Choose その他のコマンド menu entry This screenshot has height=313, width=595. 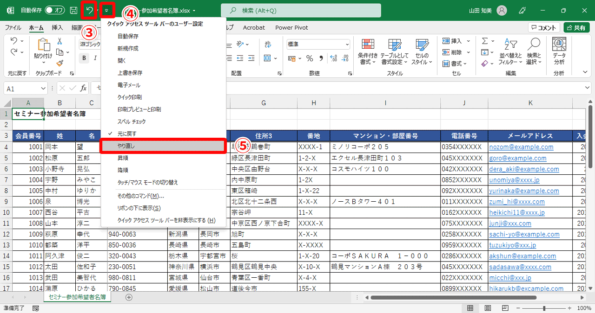point(163,196)
